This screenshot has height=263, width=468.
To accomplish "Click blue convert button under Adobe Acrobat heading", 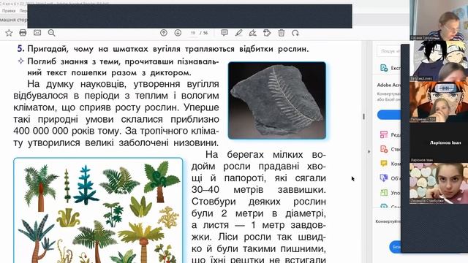I will pos(389,115).
